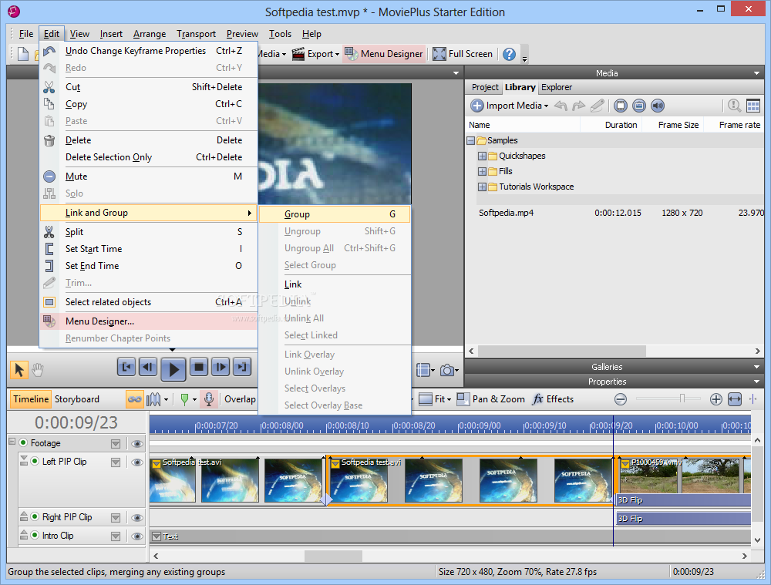Image resolution: width=771 pixels, height=585 pixels.
Task: Click the microphone narration icon
Action: 209,399
